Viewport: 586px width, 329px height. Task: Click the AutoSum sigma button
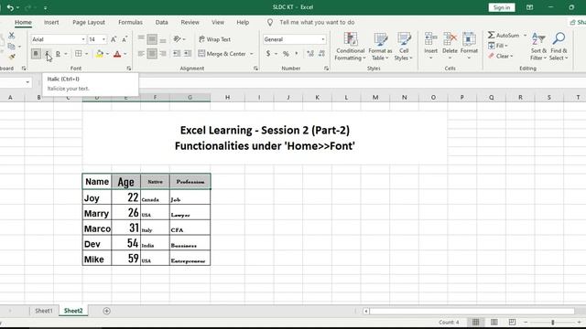pyautogui.click(x=504, y=35)
